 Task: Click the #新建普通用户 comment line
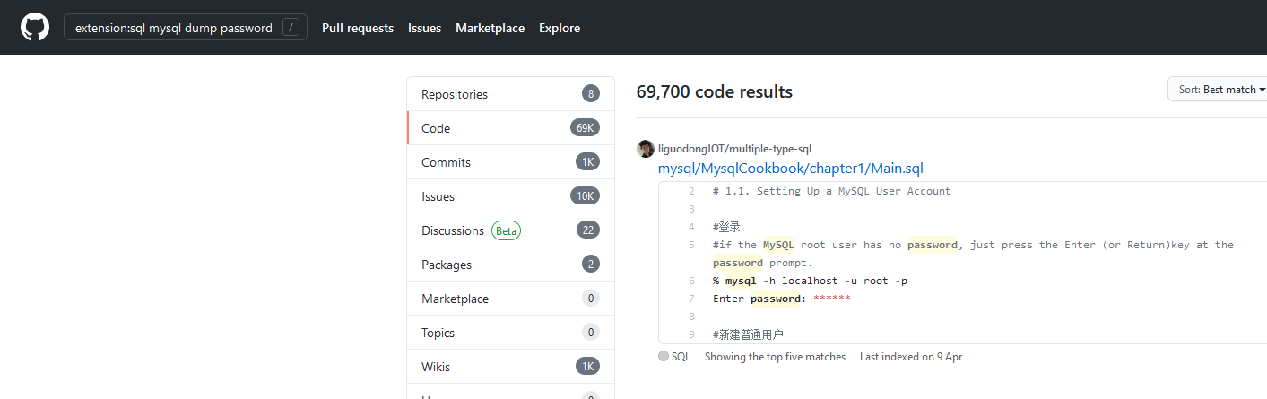(748, 334)
